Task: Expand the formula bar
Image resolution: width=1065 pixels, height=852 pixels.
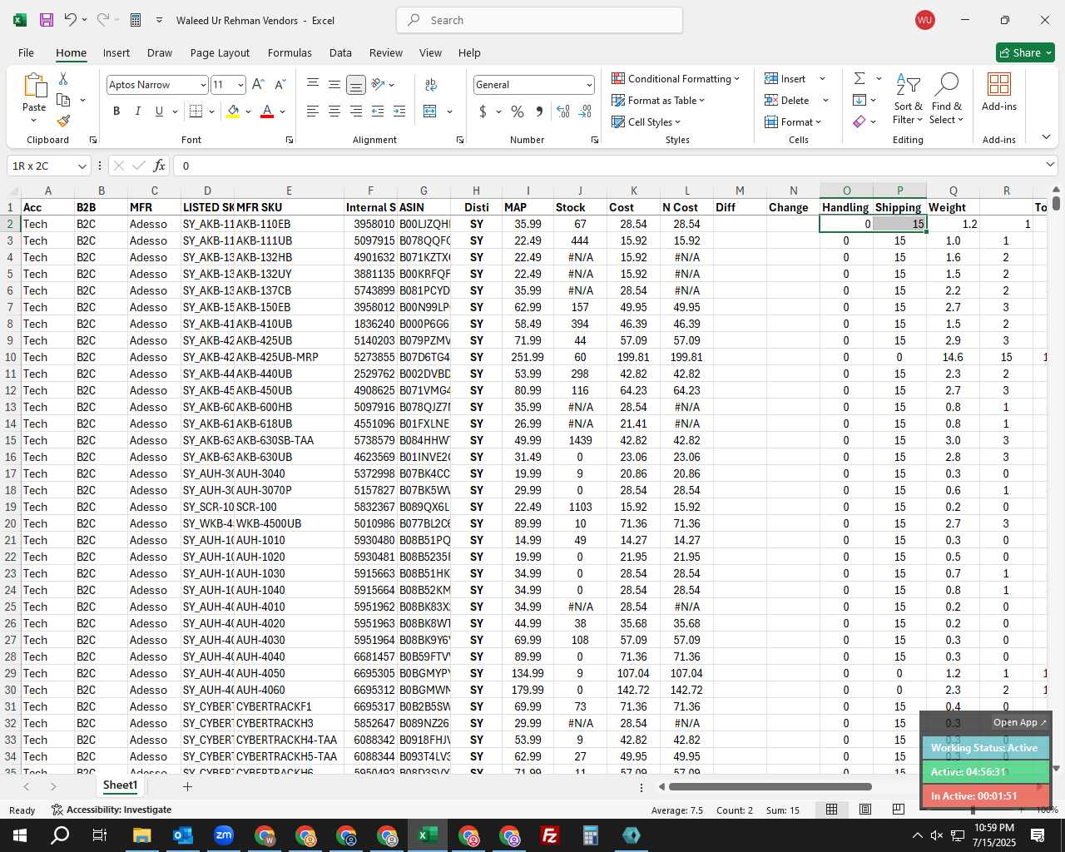Action: (x=1049, y=165)
